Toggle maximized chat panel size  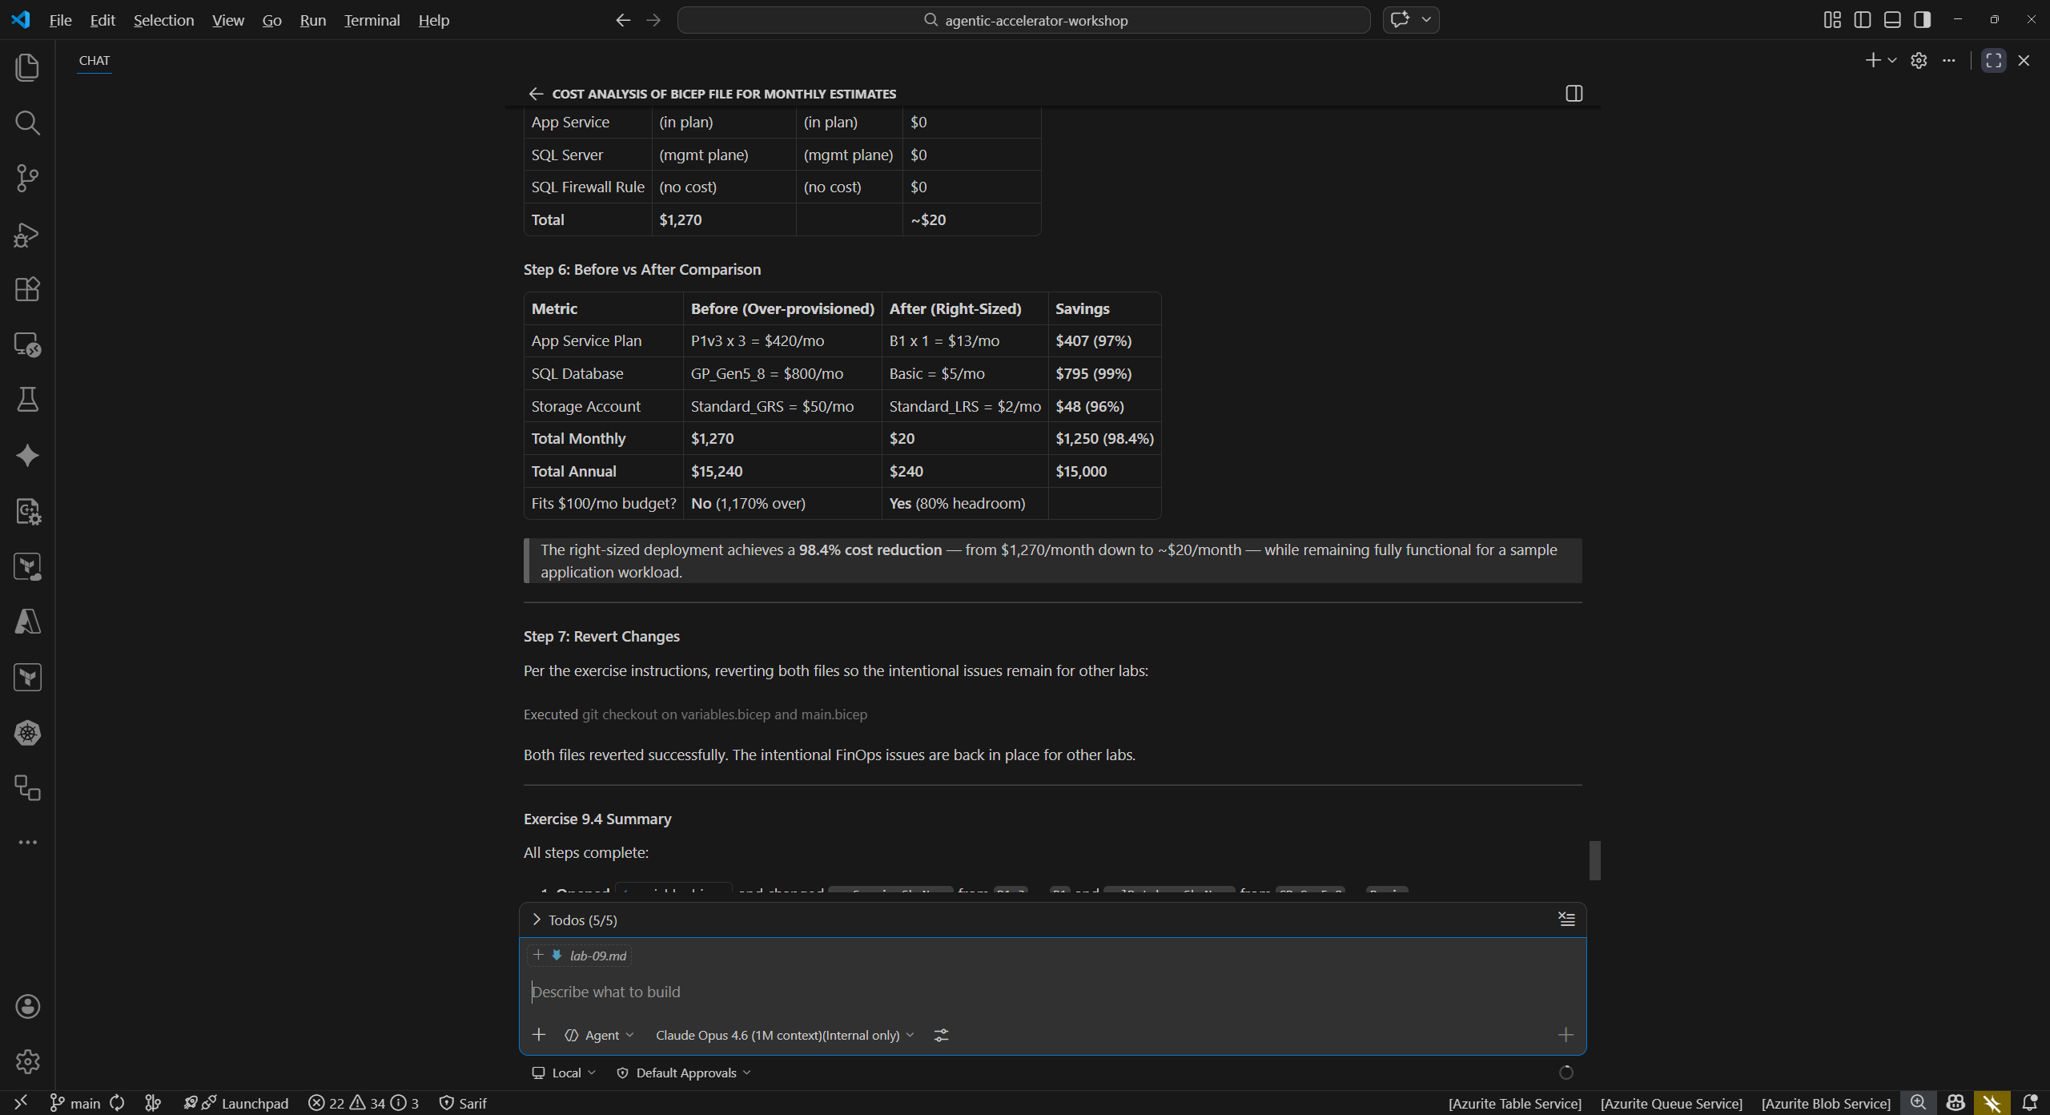(x=1993, y=61)
